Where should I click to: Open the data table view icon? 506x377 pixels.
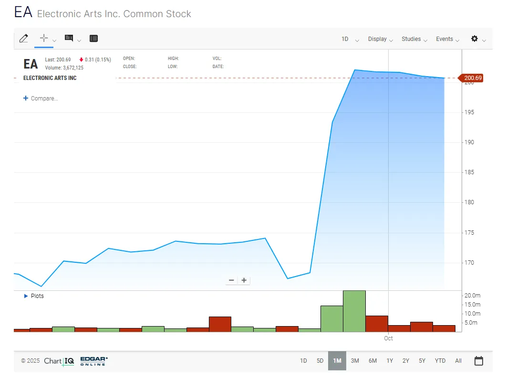point(93,39)
